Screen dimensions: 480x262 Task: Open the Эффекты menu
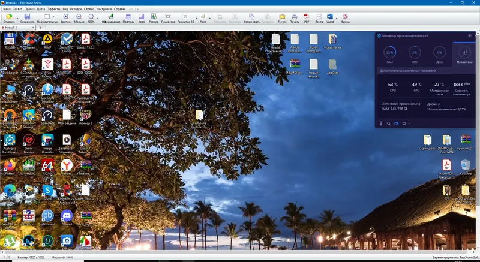click(x=53, y=10)
